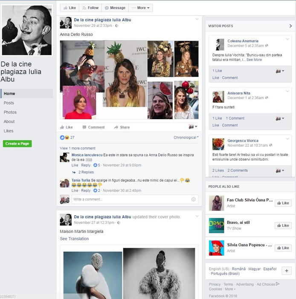Screen dimensions: 296x299
Task: Open options chevron on cover photo post
Action: point(197,216)
